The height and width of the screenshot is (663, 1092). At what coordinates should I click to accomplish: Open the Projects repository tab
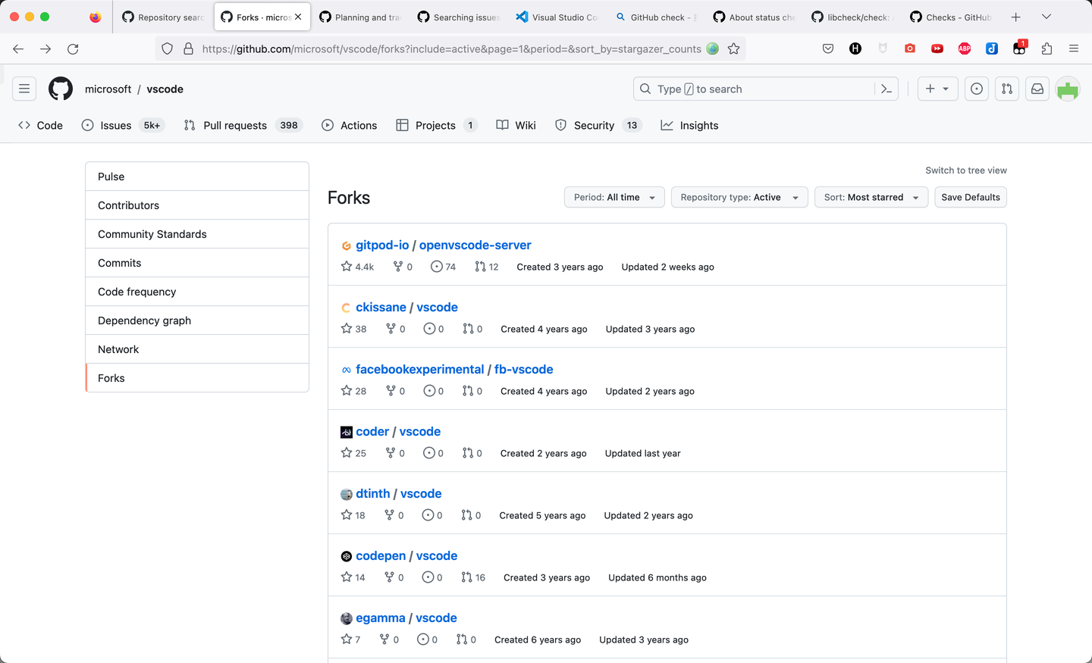coord(437,125)
